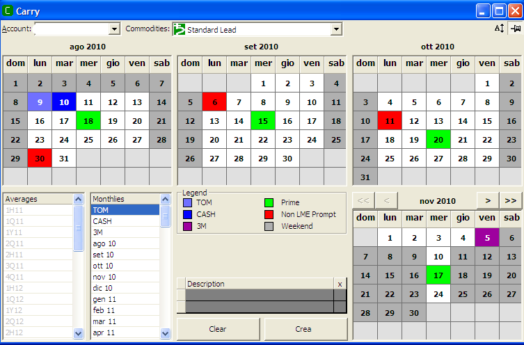Jump forward with the >> calendar button
This screenshot has height=345, width=524.
pyautogui.click(x=511, y=201)
